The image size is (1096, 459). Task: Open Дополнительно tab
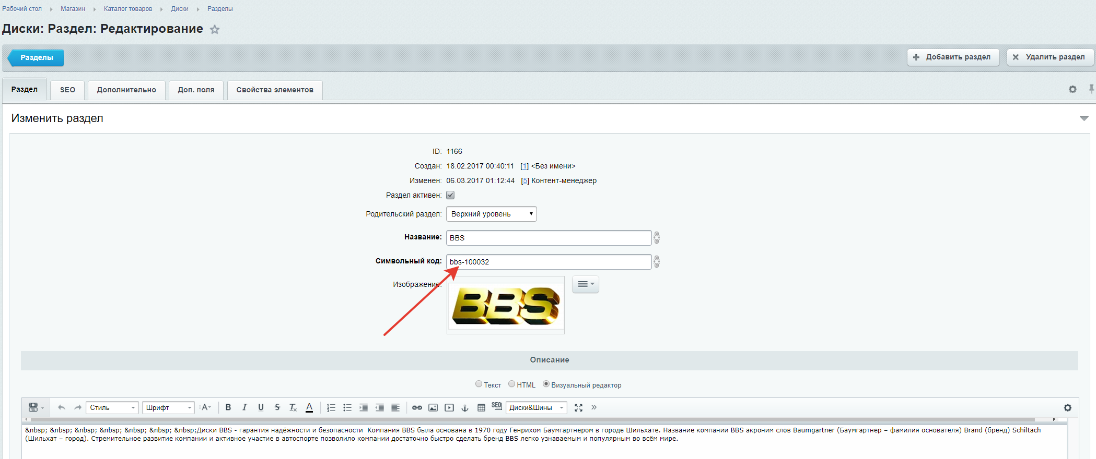126,90
